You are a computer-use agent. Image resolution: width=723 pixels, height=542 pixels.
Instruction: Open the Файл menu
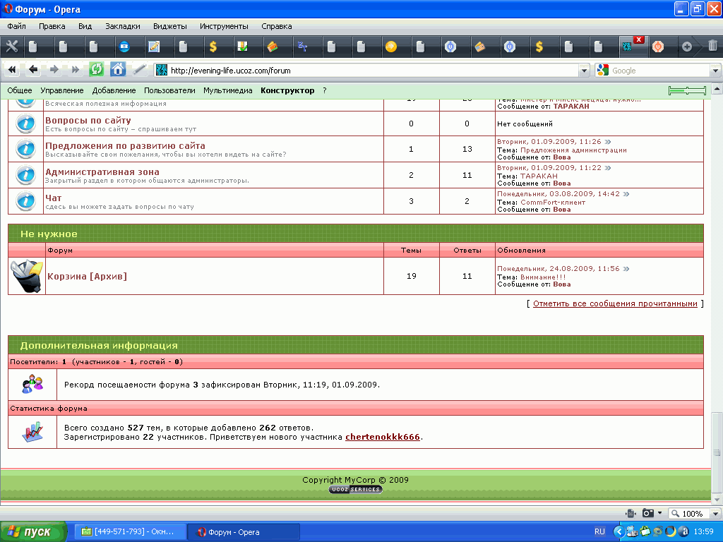pos(17,26)
